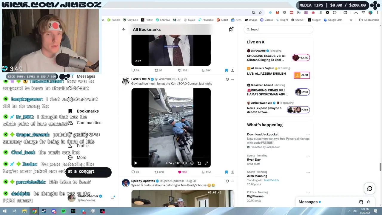Toggle bookmark on post with 28K views
382x215 pixels.
226,70
